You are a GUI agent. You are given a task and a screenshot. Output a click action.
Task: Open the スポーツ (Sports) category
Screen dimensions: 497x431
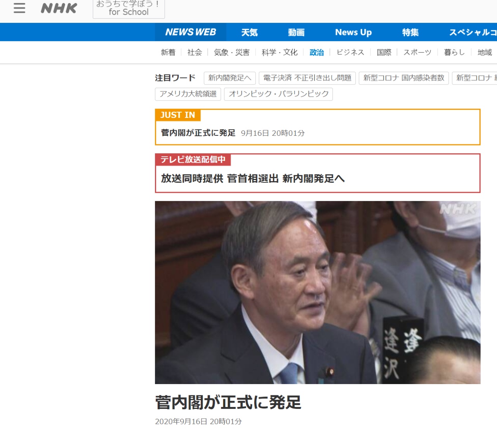tap(417, 52)
